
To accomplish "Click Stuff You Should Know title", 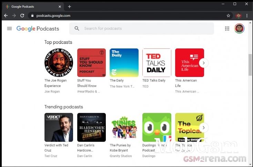I will [x=87, y=83].
